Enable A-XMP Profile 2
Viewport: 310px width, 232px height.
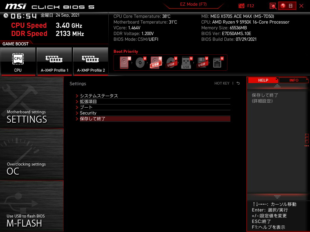91,61
